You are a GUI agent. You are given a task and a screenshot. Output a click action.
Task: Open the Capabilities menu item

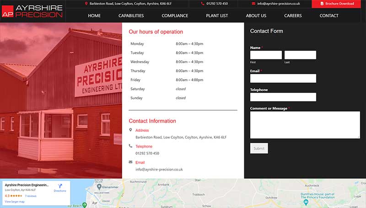(x=131, y=16)
